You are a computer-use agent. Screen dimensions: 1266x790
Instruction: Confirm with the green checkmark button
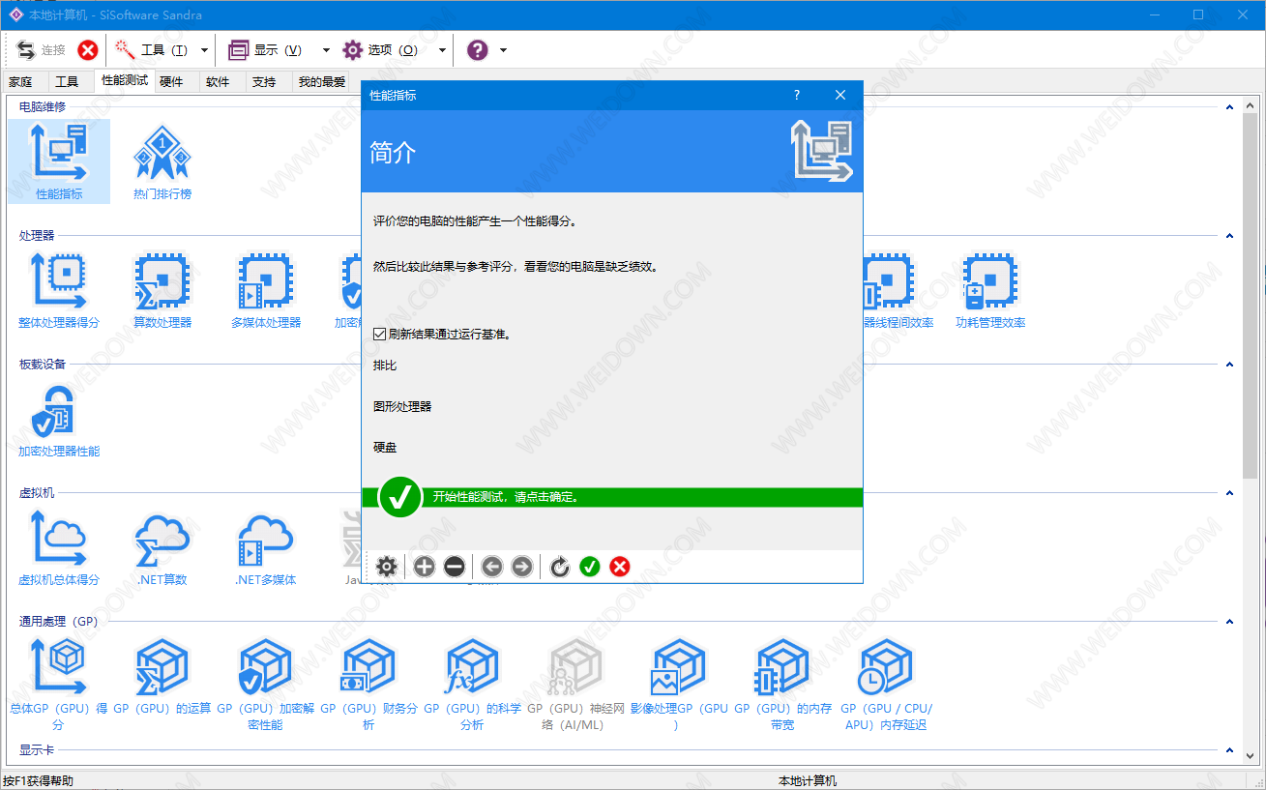(x=590, y=567)
